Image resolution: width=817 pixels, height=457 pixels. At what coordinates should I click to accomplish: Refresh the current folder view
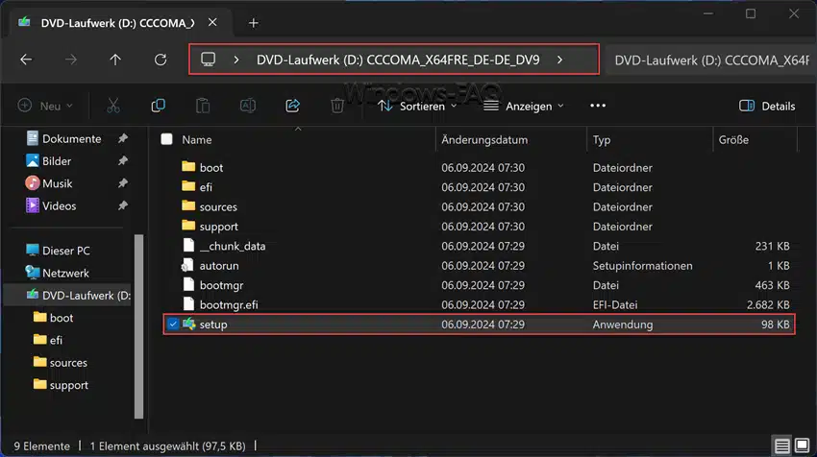click(x=161, y=60)
